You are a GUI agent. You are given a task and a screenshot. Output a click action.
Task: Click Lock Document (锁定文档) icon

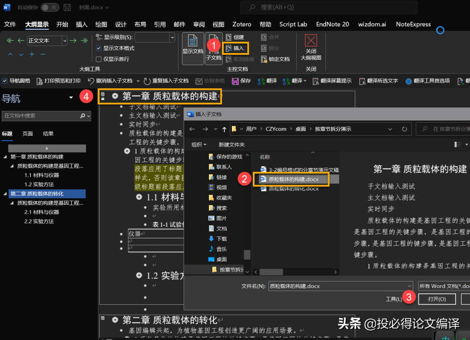275,59
